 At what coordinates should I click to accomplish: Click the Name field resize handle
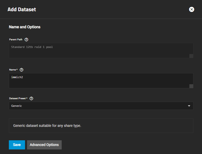191,86
